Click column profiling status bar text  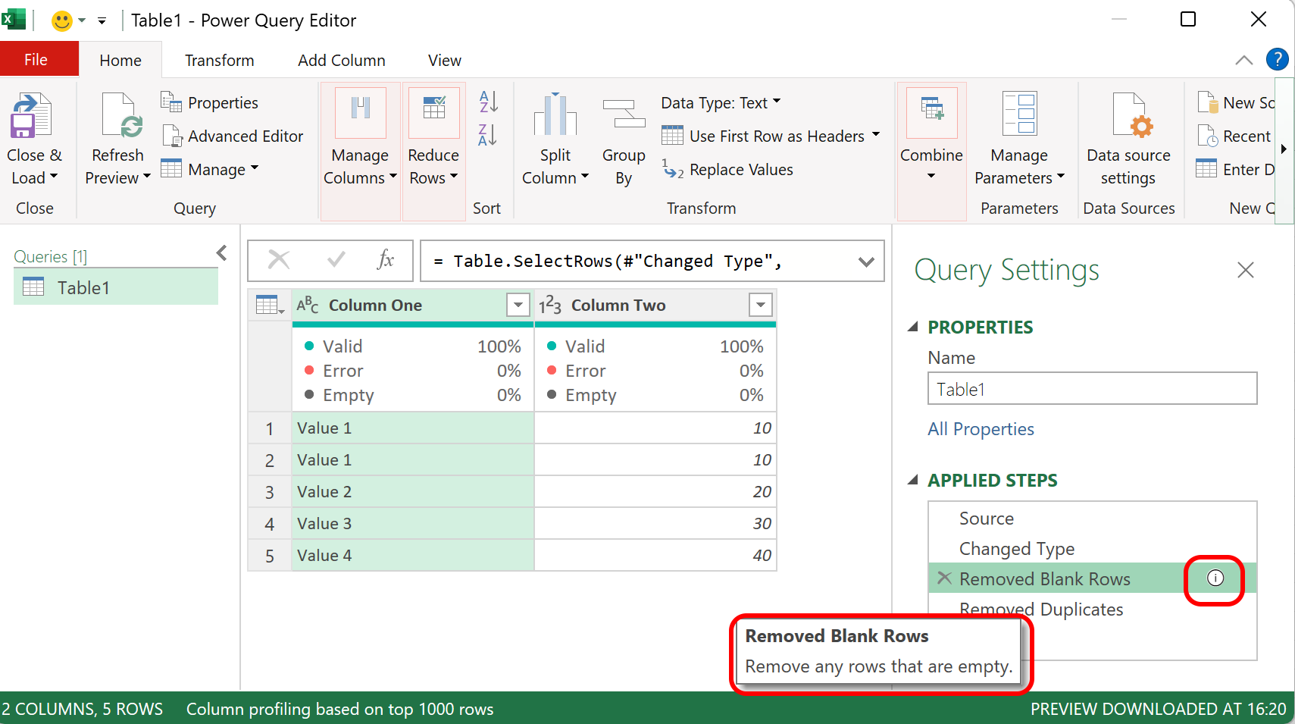click(340, 710)
